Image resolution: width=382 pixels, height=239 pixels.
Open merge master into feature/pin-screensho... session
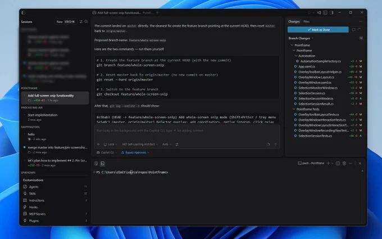[55, 150]
